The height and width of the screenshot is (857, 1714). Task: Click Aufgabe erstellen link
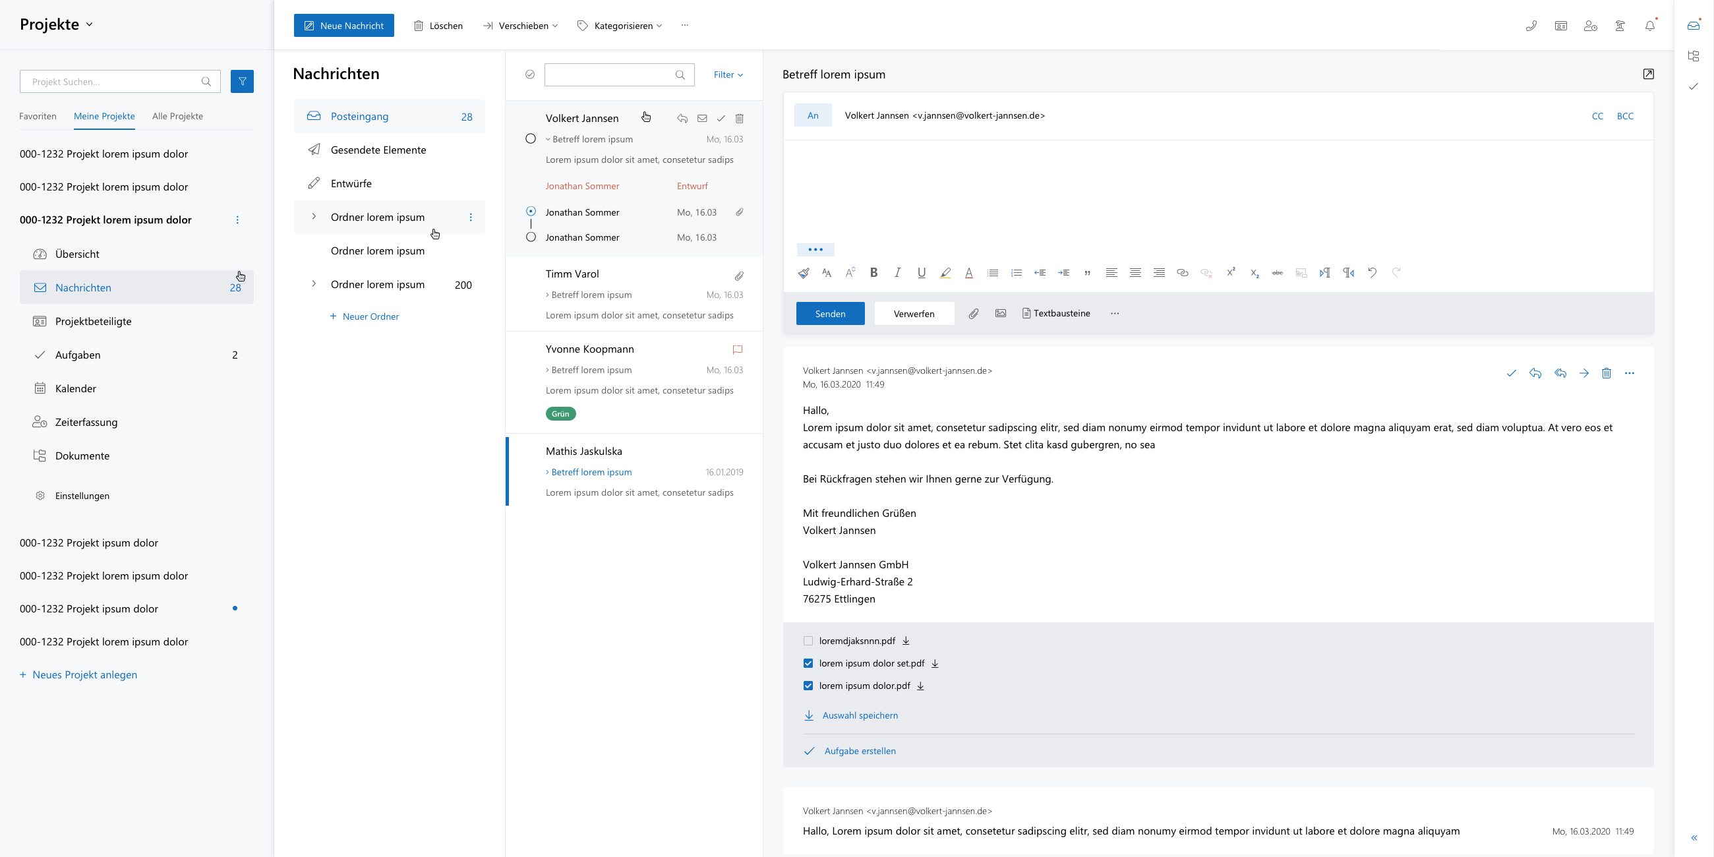pyautogui.click(x=850, y=751)
